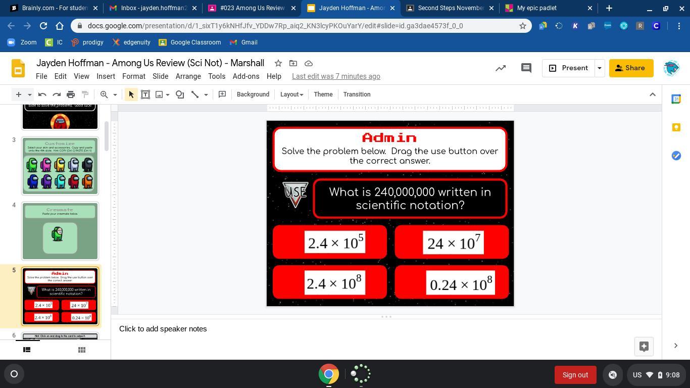Click the Present button
The width and height of the screenshot is (690, 388).
pyautogui.click(x=568, y=68)
